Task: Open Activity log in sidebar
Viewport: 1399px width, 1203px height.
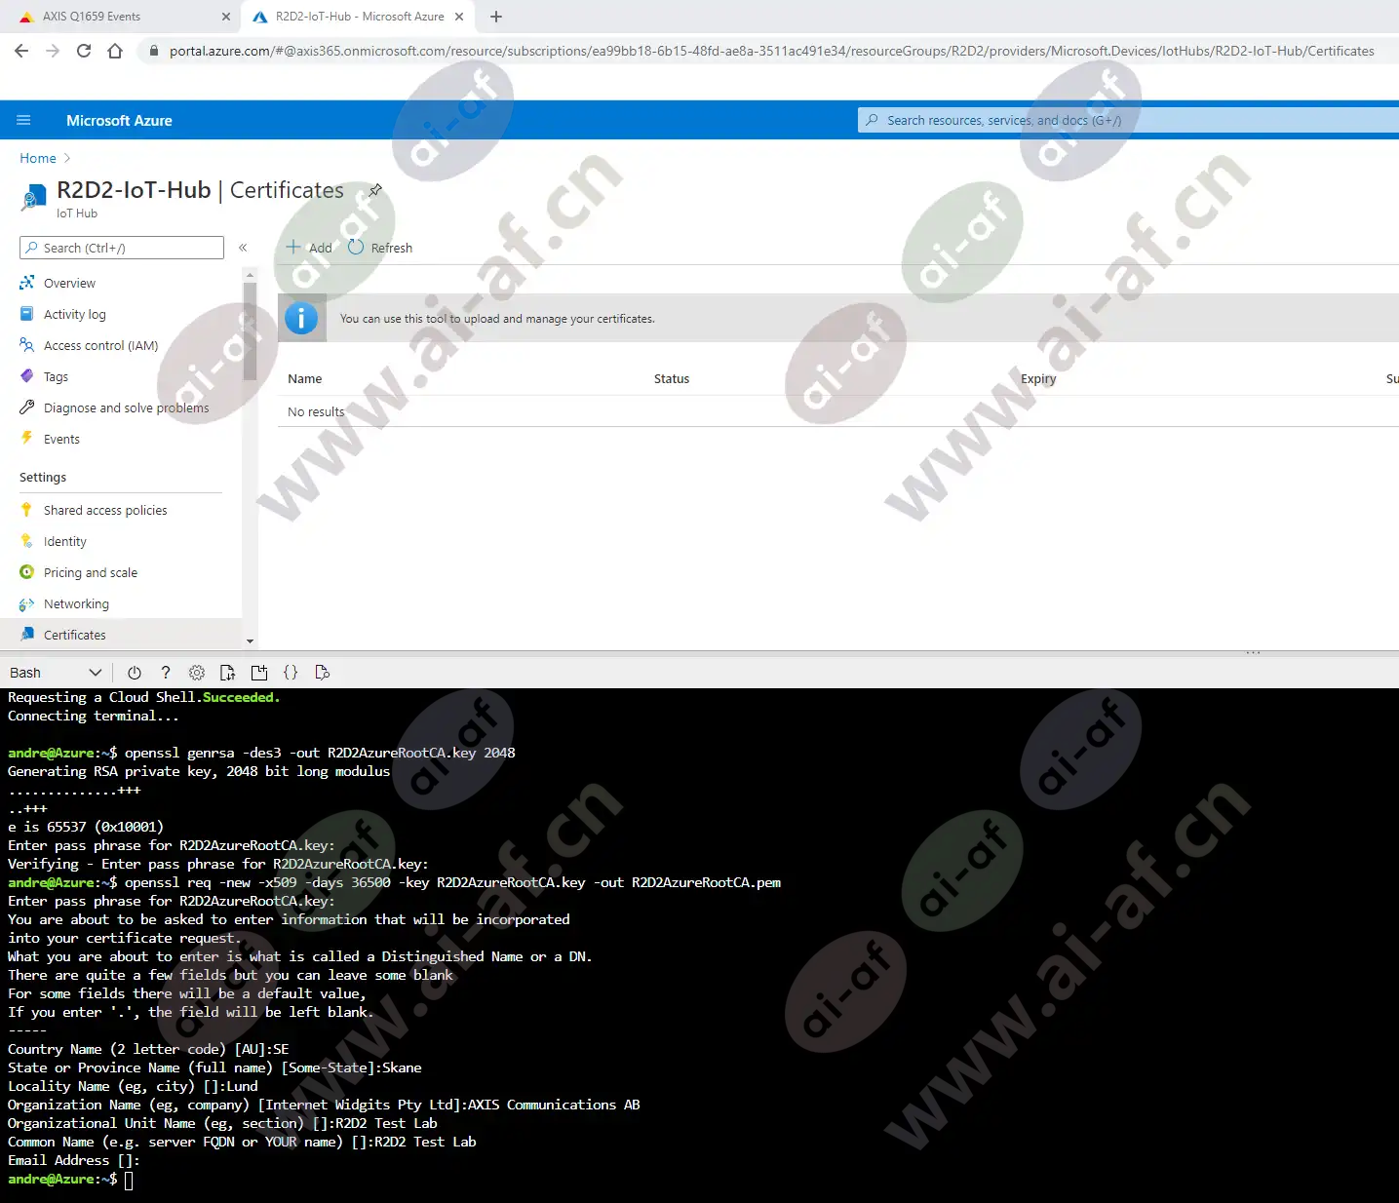Action: [74, 314]
